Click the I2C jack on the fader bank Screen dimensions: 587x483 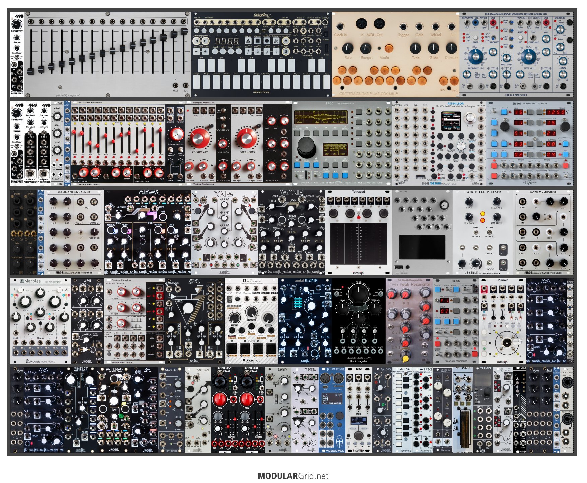[185, 85]
